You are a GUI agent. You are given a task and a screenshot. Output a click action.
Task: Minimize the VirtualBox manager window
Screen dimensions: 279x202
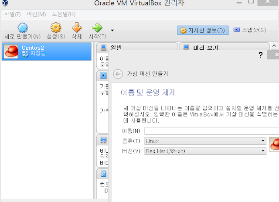click(x=239, y=3)
